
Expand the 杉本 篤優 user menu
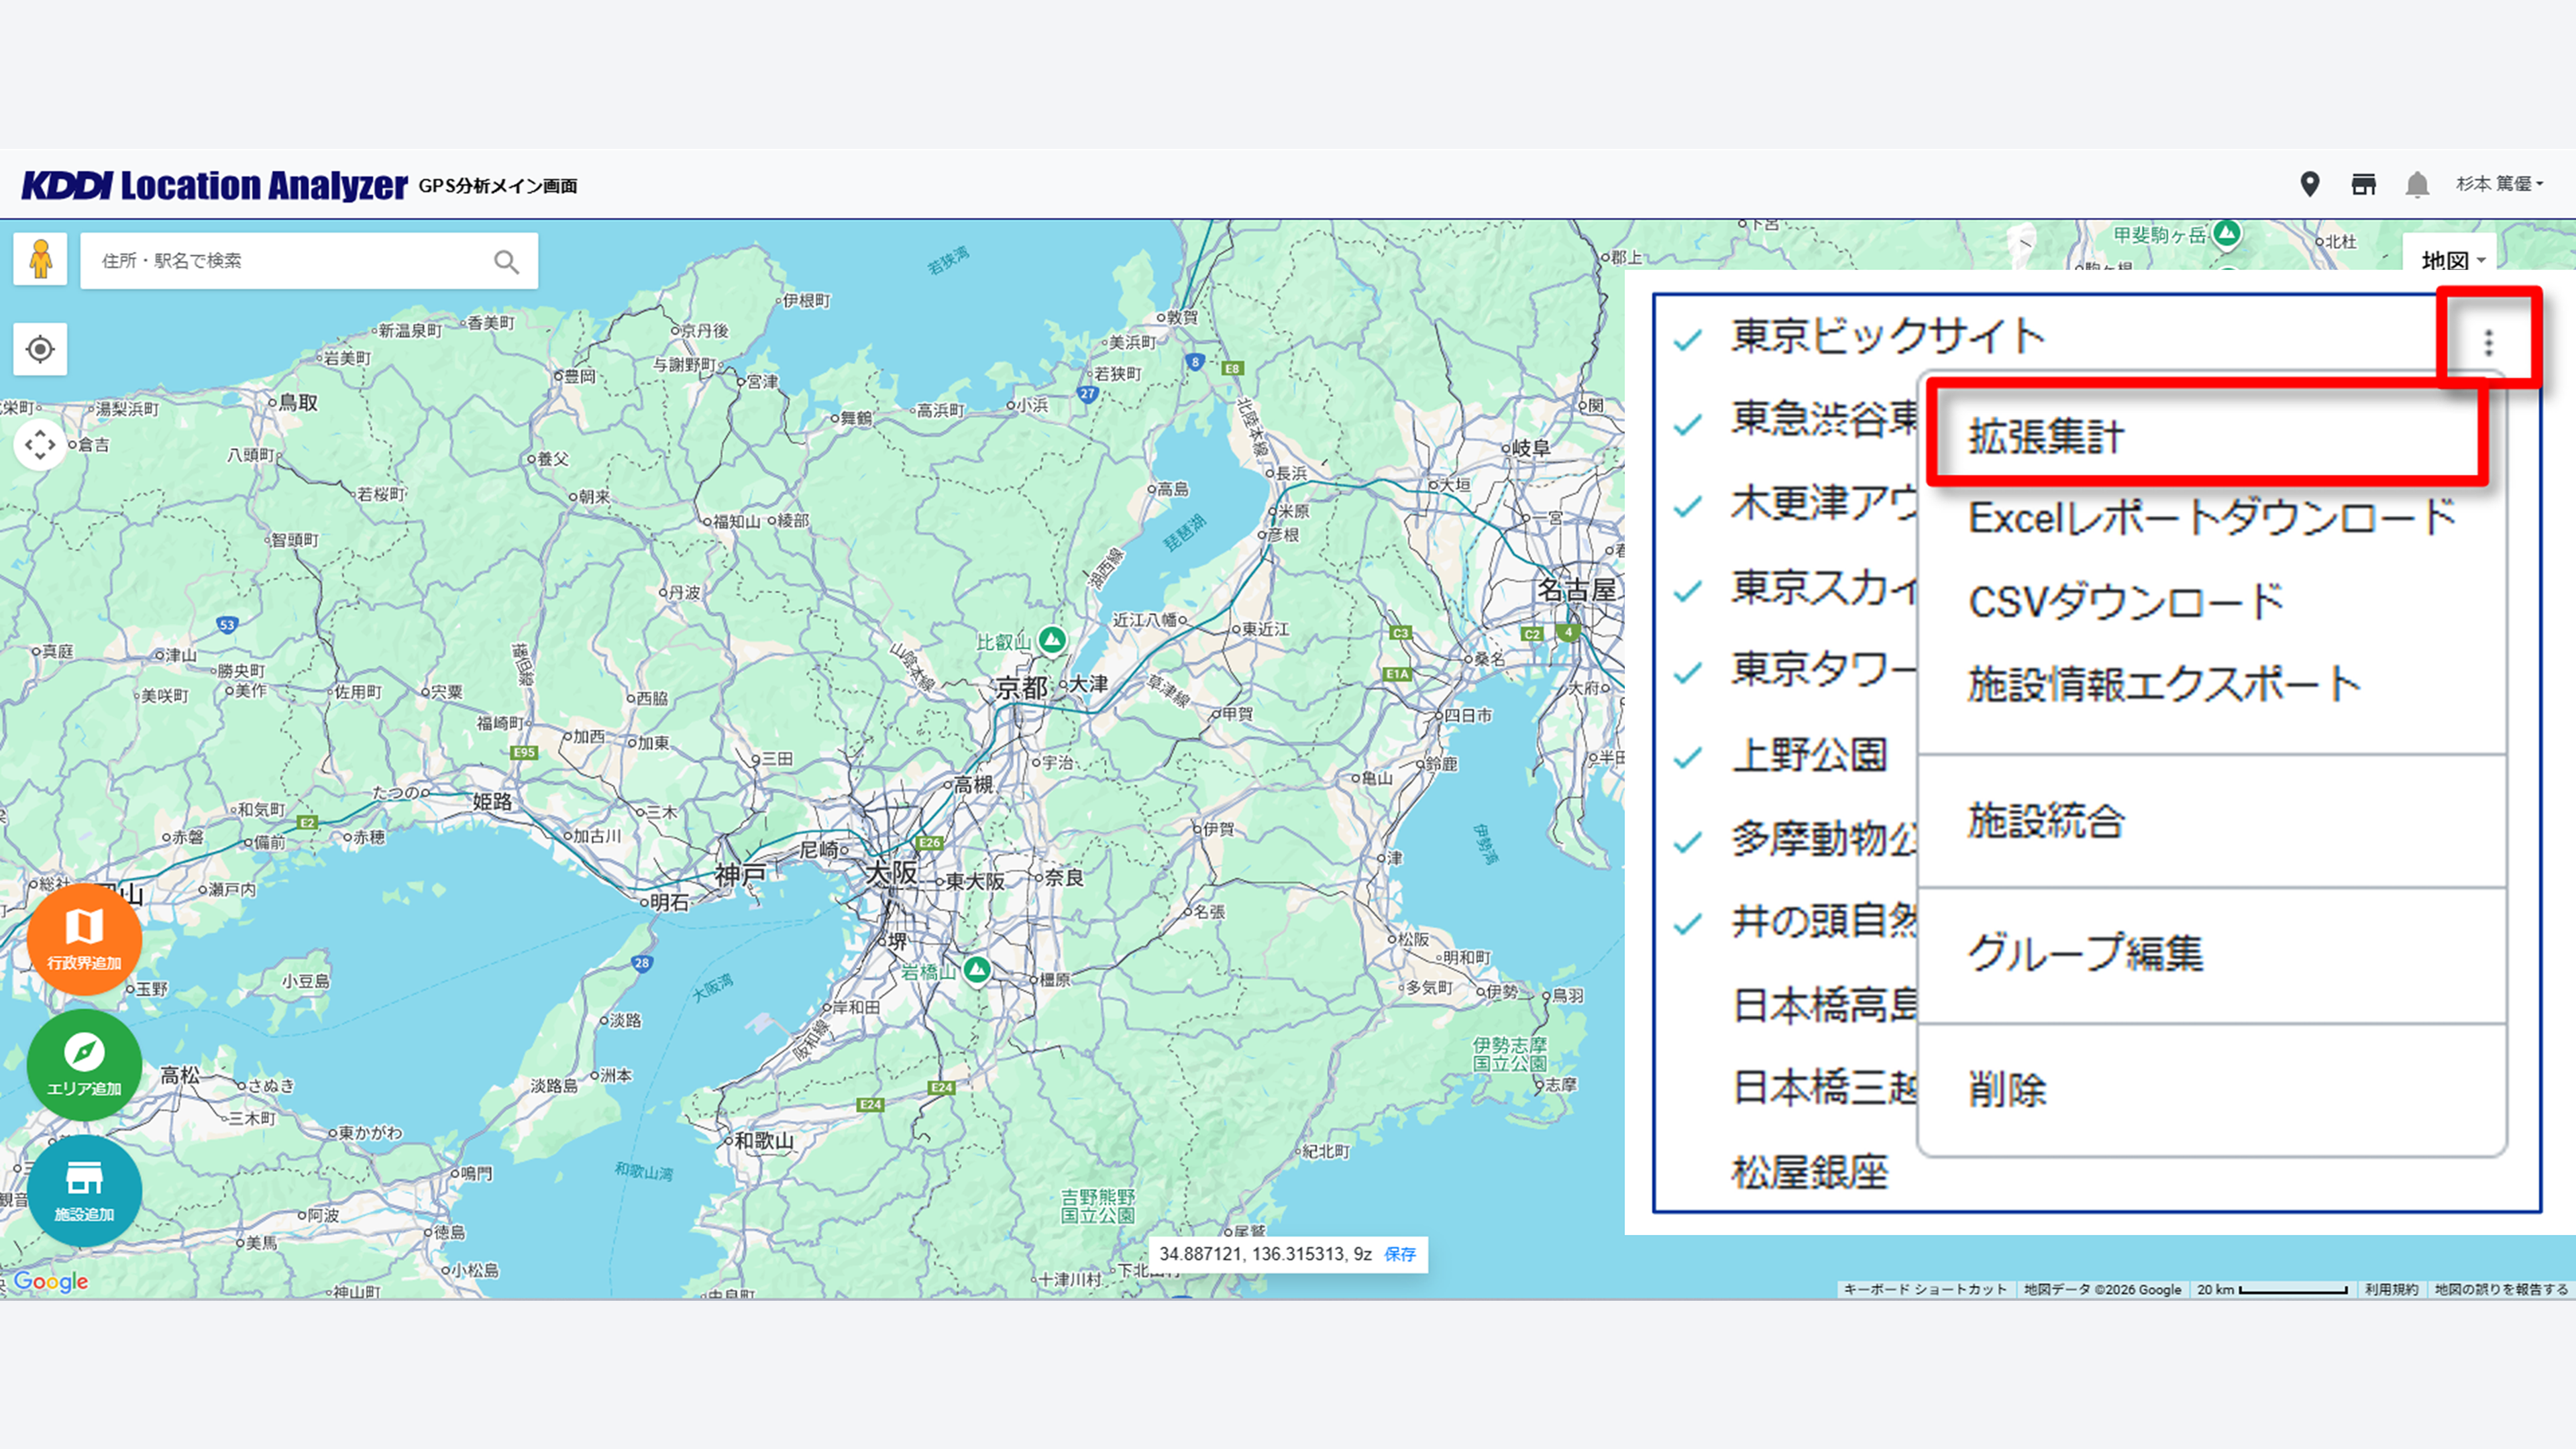coord(2499,184)
